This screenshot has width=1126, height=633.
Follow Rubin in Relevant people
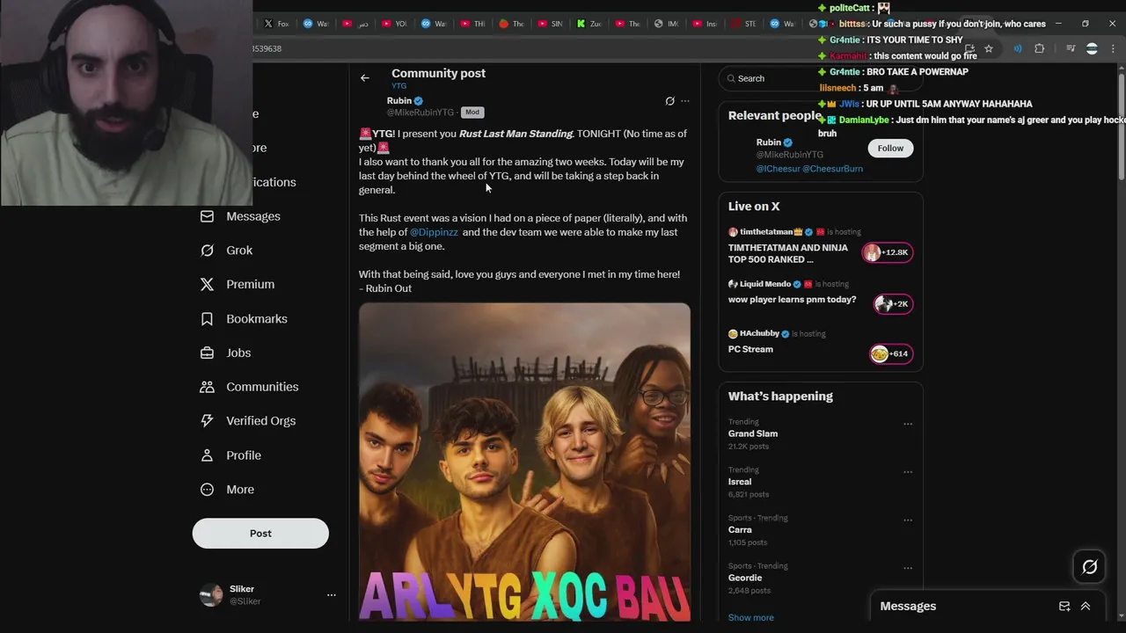click(x=890, y=148)
